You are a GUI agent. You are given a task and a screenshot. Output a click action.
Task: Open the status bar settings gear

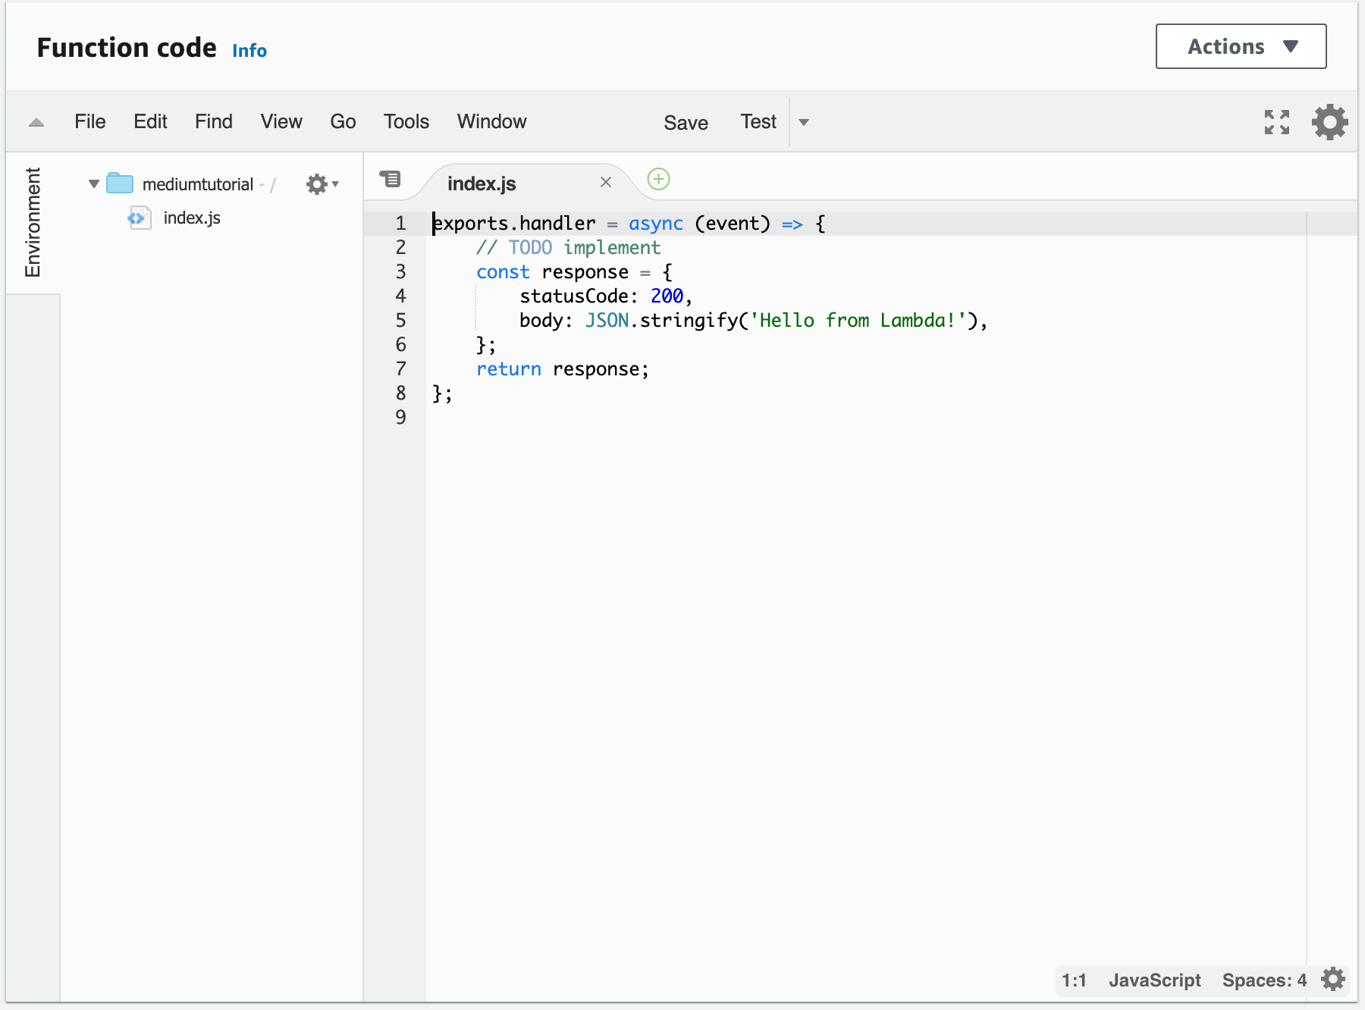(x=1332, y=979)
